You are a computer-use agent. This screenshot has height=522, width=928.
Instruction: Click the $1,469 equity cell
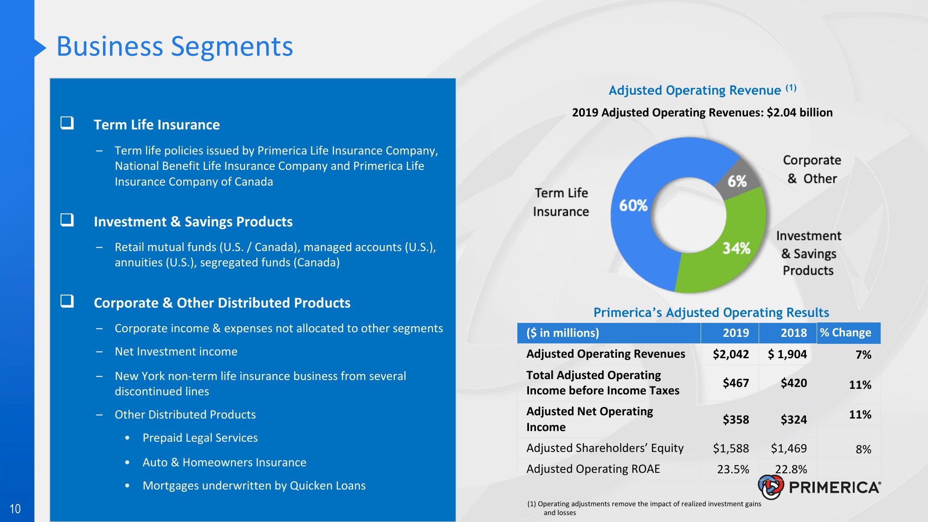click(789, 448)
